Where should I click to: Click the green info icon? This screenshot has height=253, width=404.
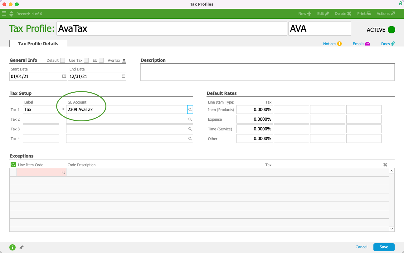pos(12,247)
